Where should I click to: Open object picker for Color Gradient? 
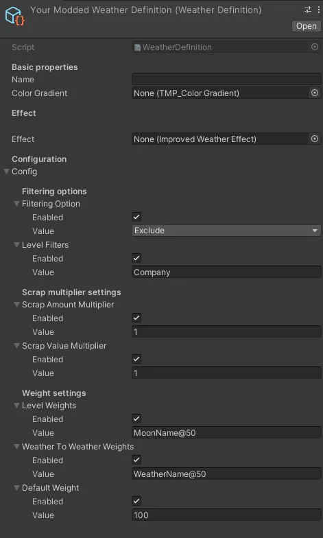(x=314, y=93)
